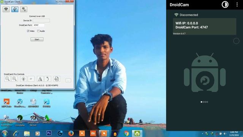Screen dimensions: 243x137
Task: Open the small yellow taskbar icon before Chrome
Action: pos(115,134)
